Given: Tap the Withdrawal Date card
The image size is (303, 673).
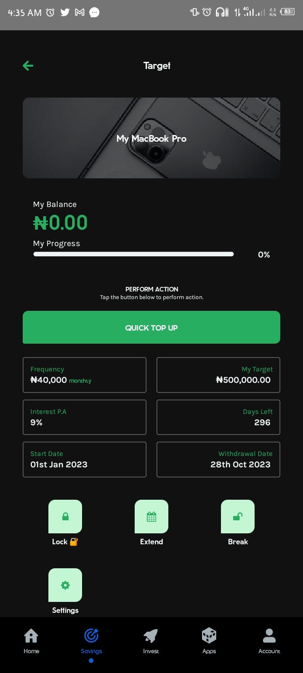Looking at the screenshot, I should tap(218, 459).
